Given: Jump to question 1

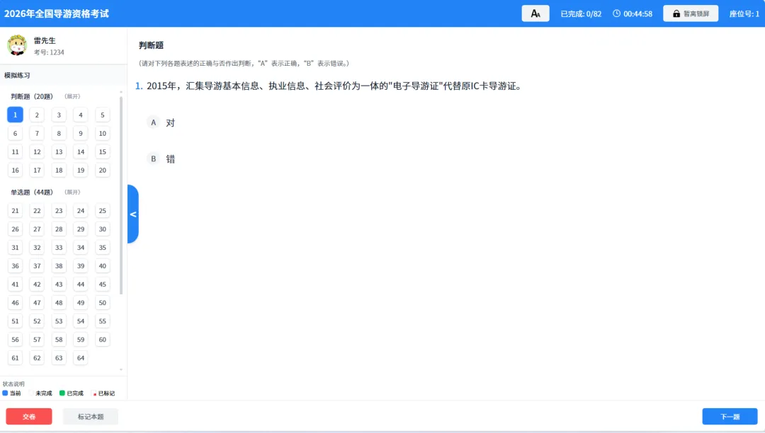Looking at the screenshot, I should click(x=15, y=115).
